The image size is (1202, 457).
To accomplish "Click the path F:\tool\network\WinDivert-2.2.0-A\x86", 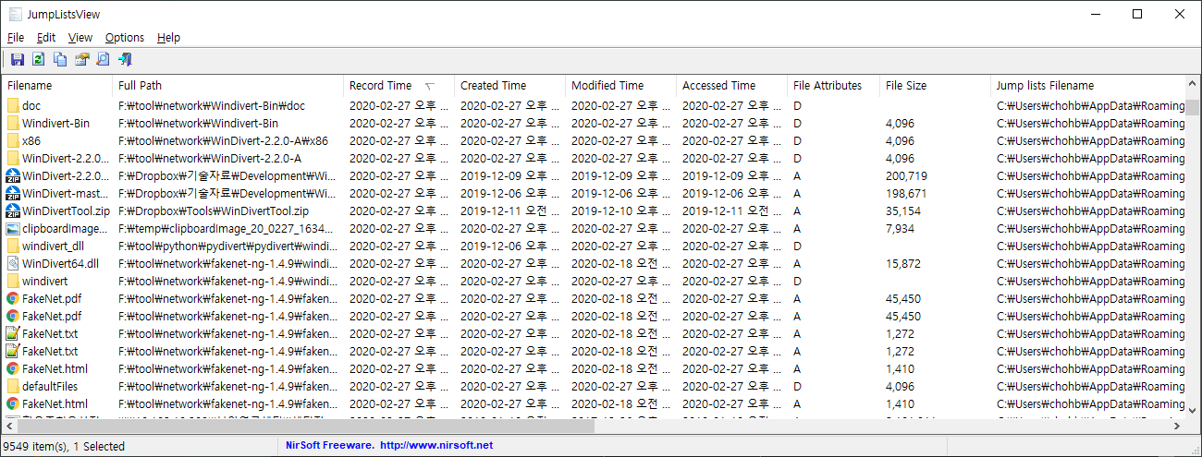I will (223, 141).
